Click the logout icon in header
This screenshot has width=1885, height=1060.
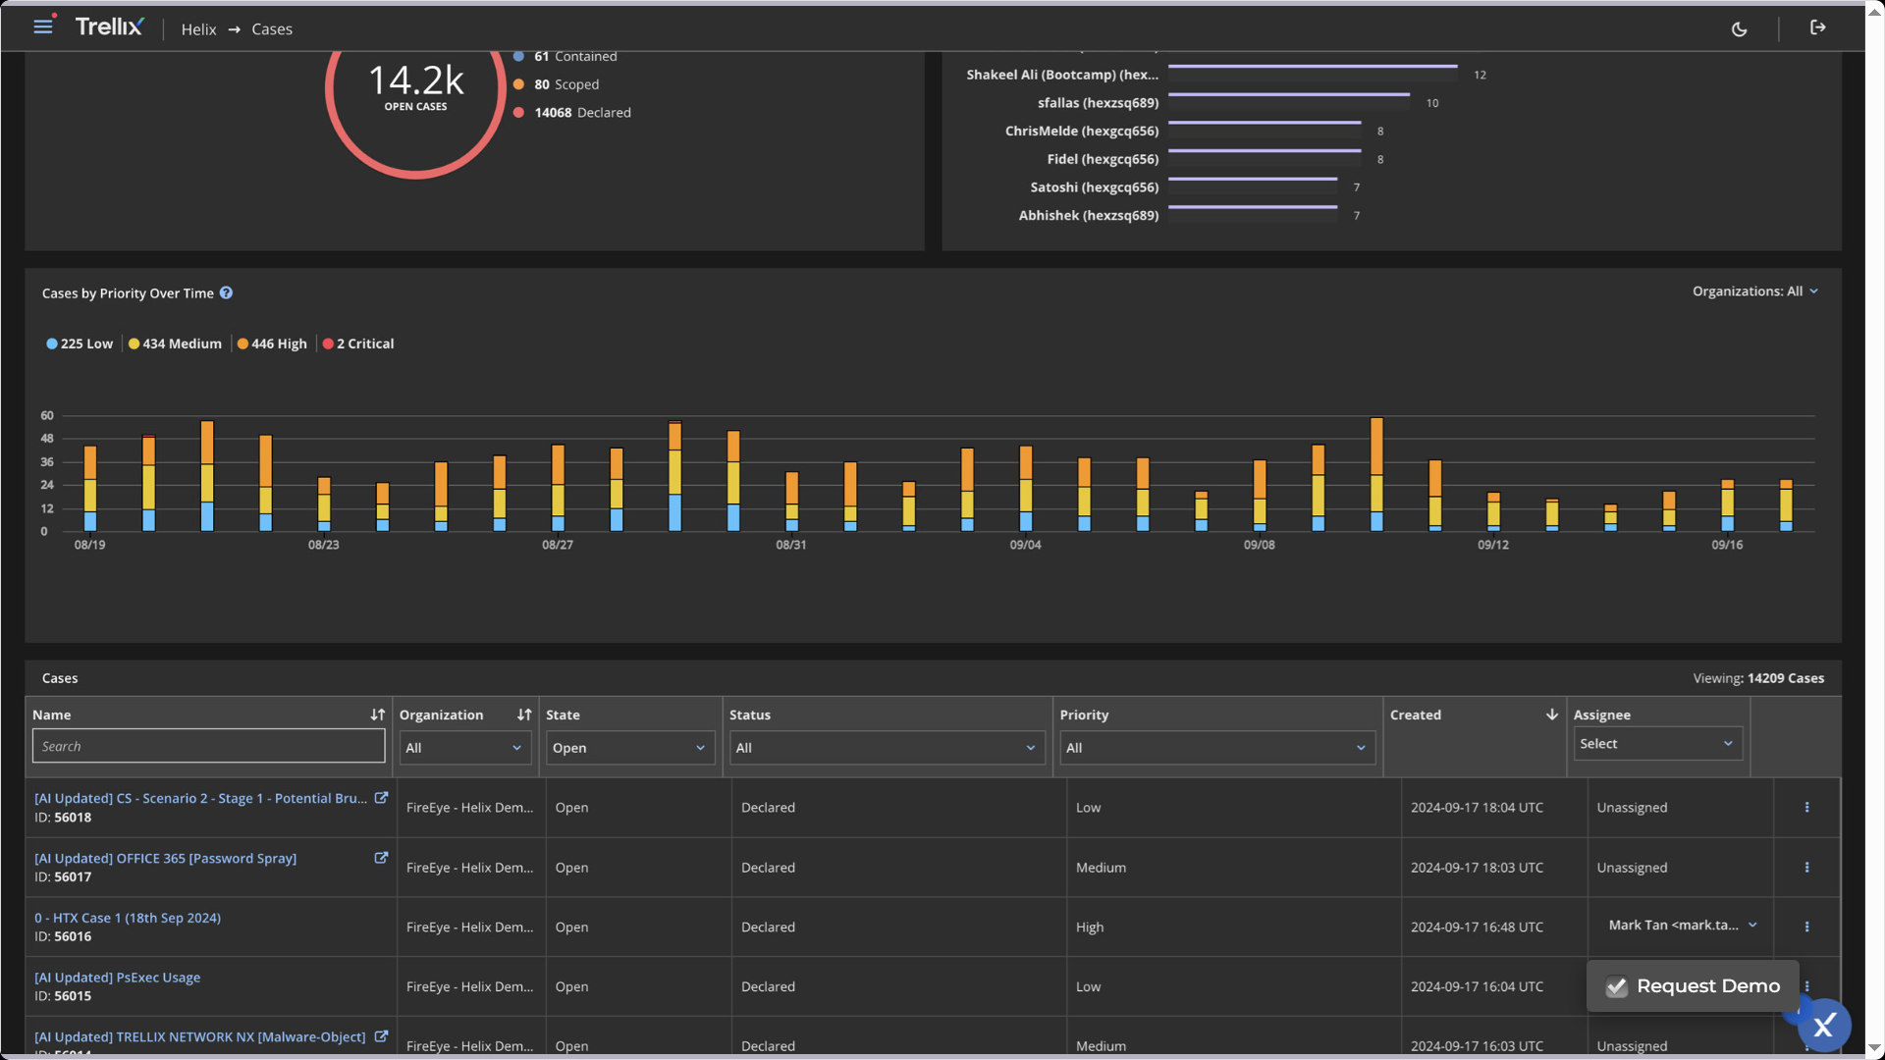[x=1817, y=27]
